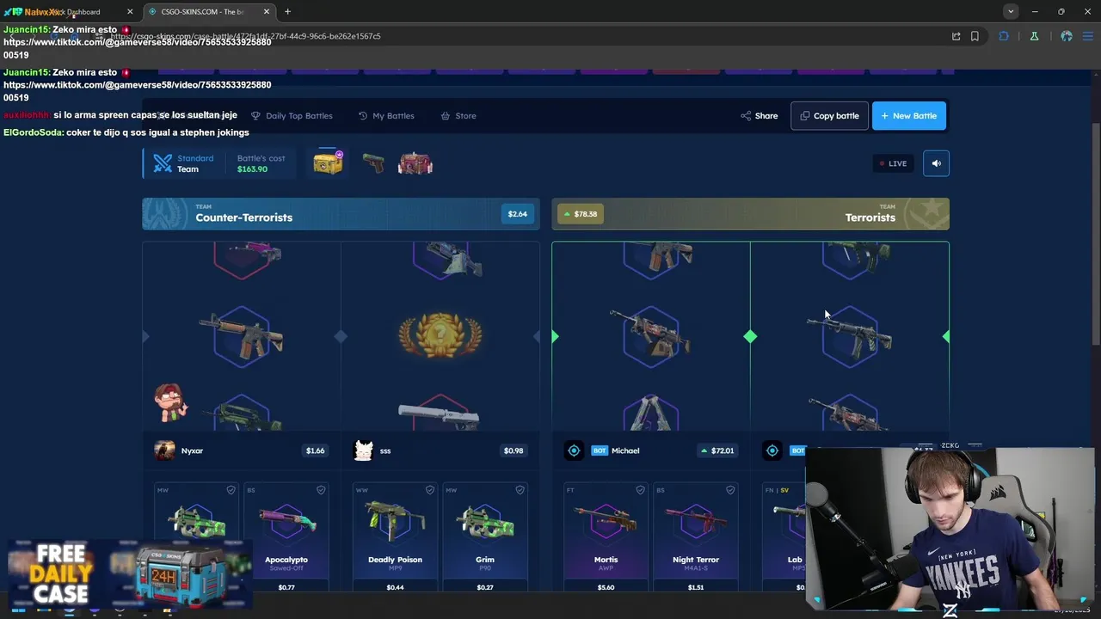Screen dimensions: 1101x619
Task: Click the BOT badge beside Michael
Action: pyautogui.click(x=599, y=450)
